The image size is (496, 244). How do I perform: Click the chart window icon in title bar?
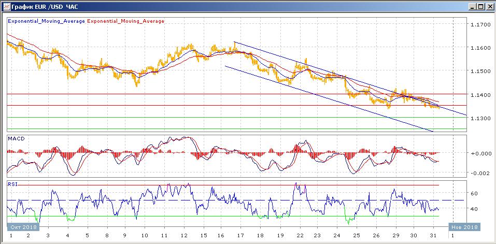point(6,7)
